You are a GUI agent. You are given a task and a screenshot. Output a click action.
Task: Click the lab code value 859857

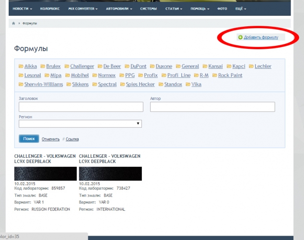click(58, 188)
